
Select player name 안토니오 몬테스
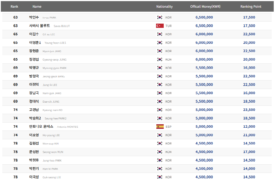tap(41, 127)
